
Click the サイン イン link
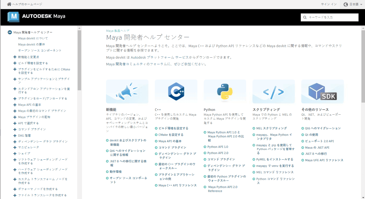(329, 4)
